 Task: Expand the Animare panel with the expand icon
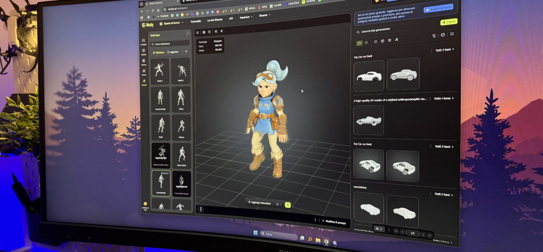188,34
